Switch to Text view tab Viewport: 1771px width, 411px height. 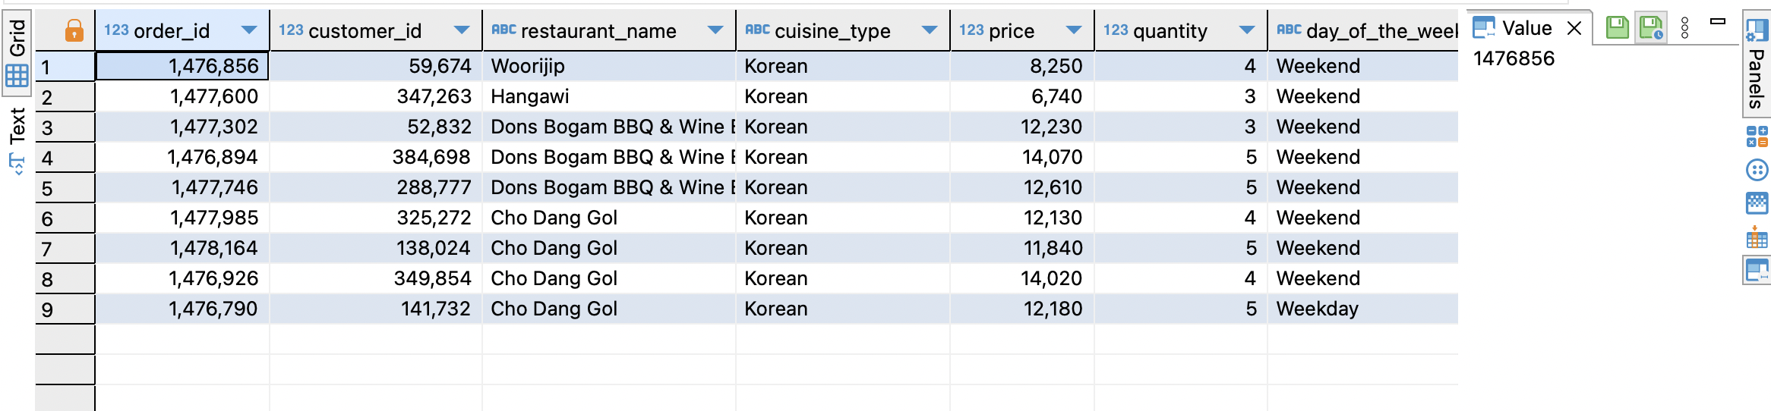(x=17, y=126)
